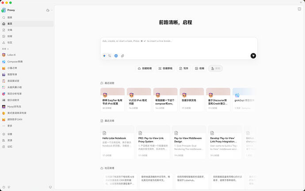Open the search (搜索) item in sidebar
This screenshot has width=305, height=191.
[27, 18]
